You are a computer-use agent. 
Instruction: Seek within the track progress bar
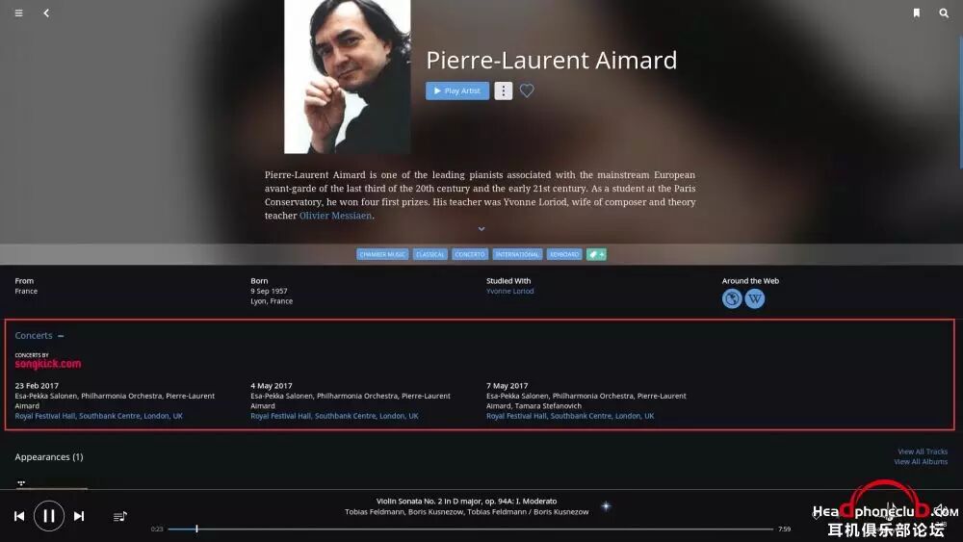pos(471,529)
